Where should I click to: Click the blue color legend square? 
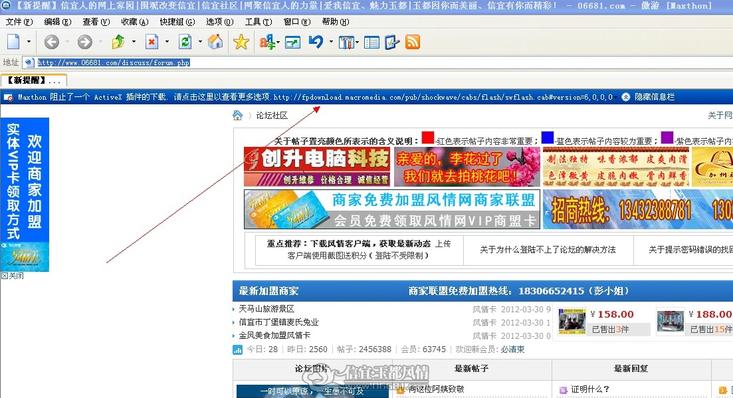(548, 138)
